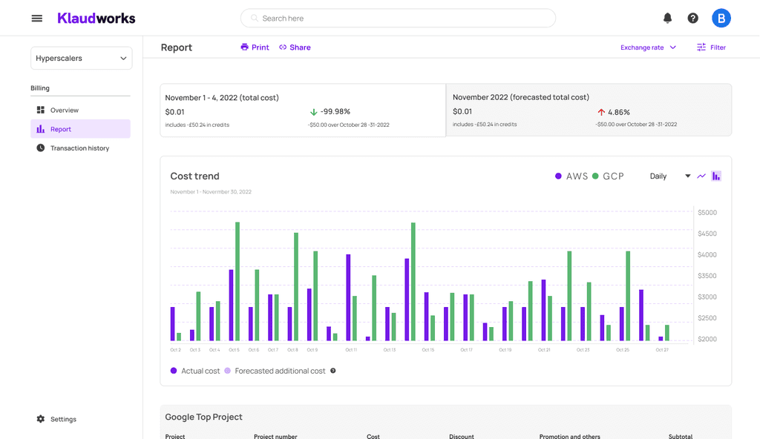The height and width of the screenshot is (439, 760).
Task: Click the Project number column header
Action: point(275,436)
